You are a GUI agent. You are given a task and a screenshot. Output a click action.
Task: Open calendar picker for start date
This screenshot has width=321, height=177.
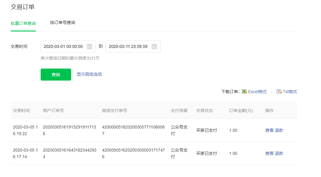(x=89, y=46)
